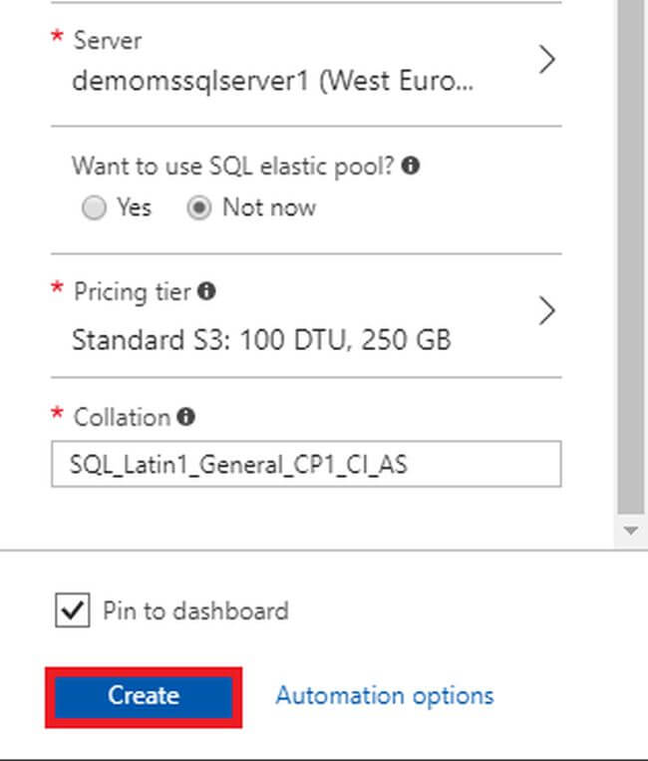The height and width of the screenshot is (761, 648).
Task: Click the Collation field label
Action: (x=122, y=417)
